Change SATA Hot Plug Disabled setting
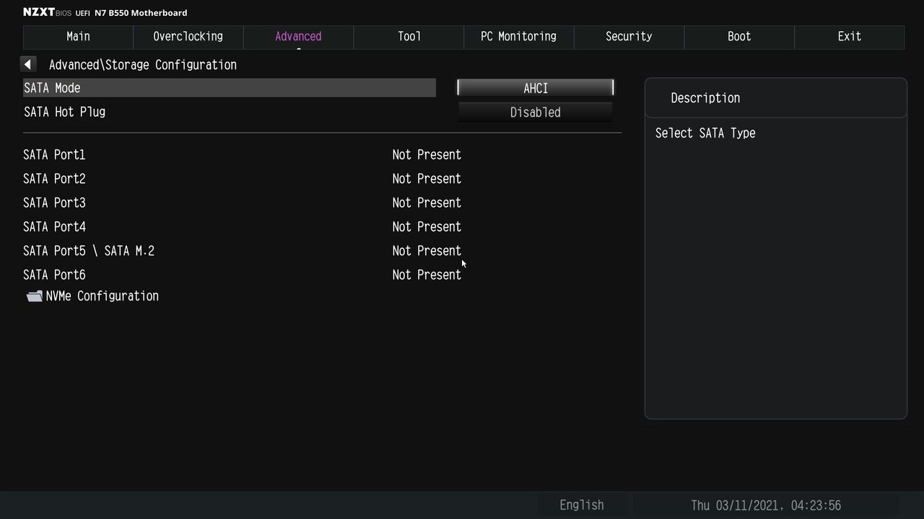 coord(535,112)
